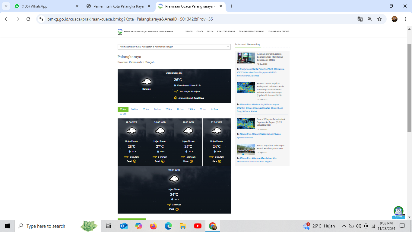Image resolution: width=412 pixels, height=232 pixels.
Task: Reload the page with the refresh icon
Action: (28, 19)
